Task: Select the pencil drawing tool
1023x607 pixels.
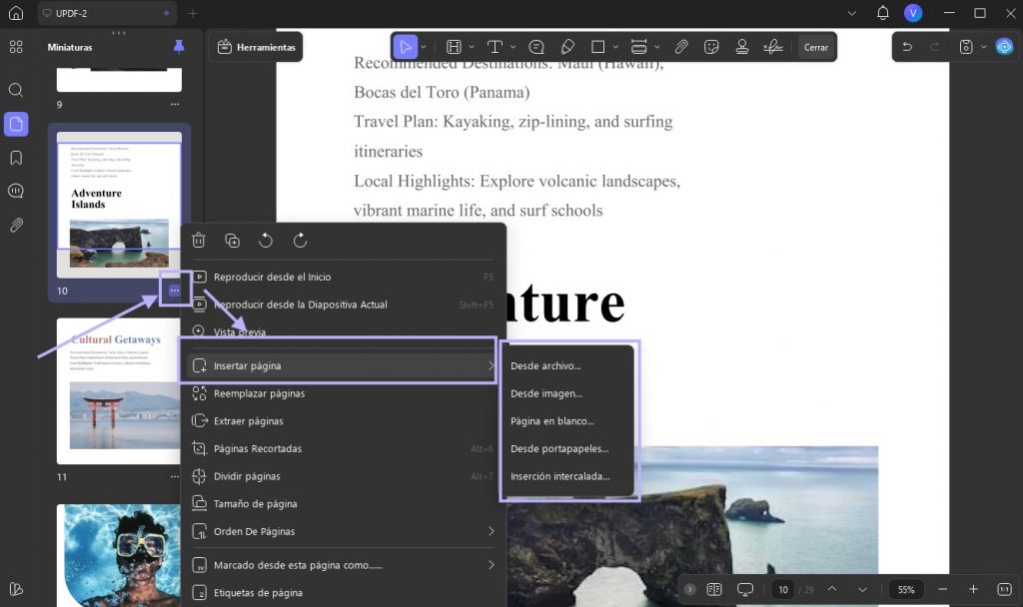Action: [x=567, y=47]
